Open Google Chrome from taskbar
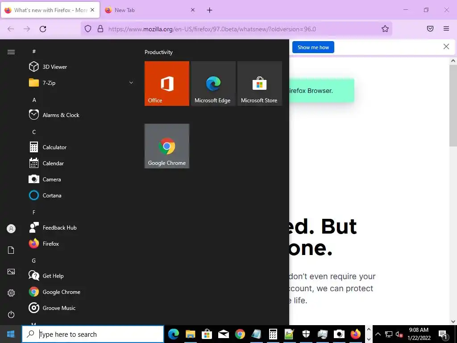The height and width of the screenshot is (343, 457). point(240,334)
